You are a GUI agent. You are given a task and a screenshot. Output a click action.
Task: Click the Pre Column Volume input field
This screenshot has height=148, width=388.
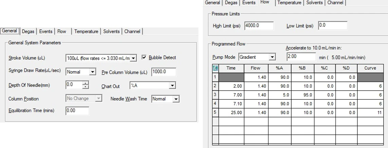(163, 72)
